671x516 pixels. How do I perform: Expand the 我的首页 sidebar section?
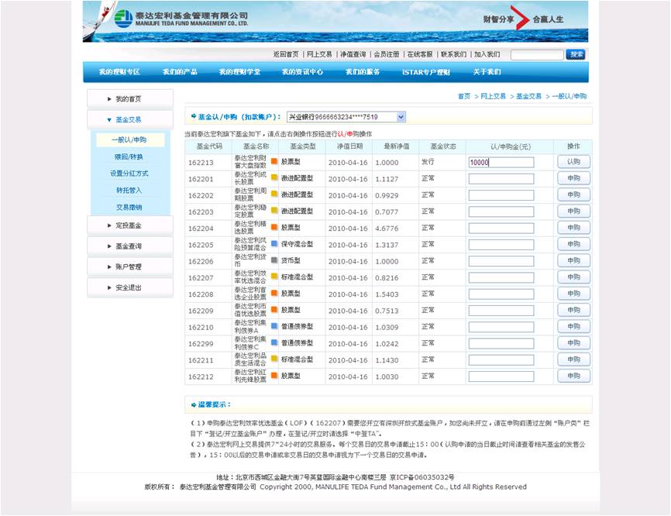[130, 99]
